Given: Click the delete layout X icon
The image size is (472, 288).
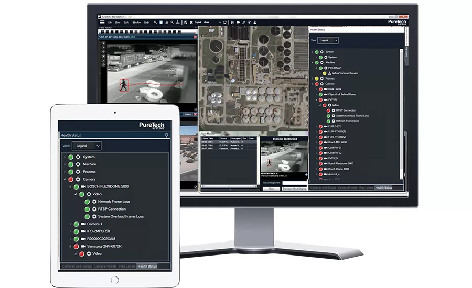Looking at the screenshot, I should [x=191, y=22].
